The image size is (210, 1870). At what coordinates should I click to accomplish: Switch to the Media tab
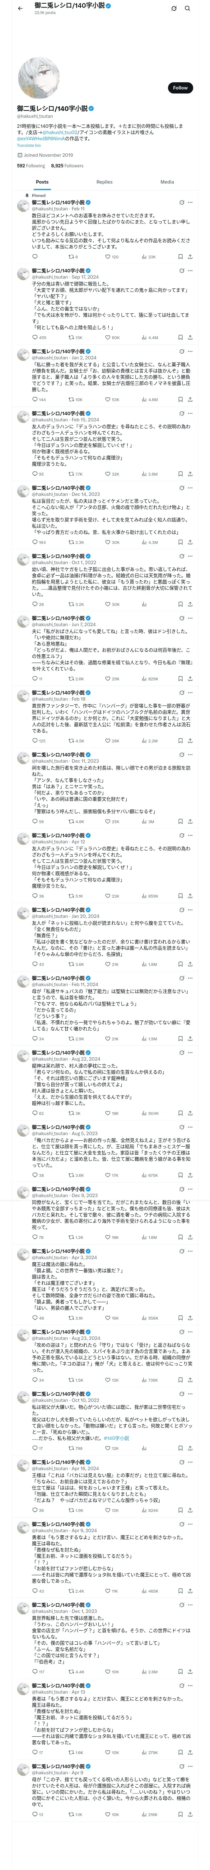(166, 182)
